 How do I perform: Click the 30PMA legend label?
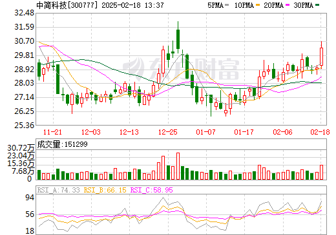[303, 5]
